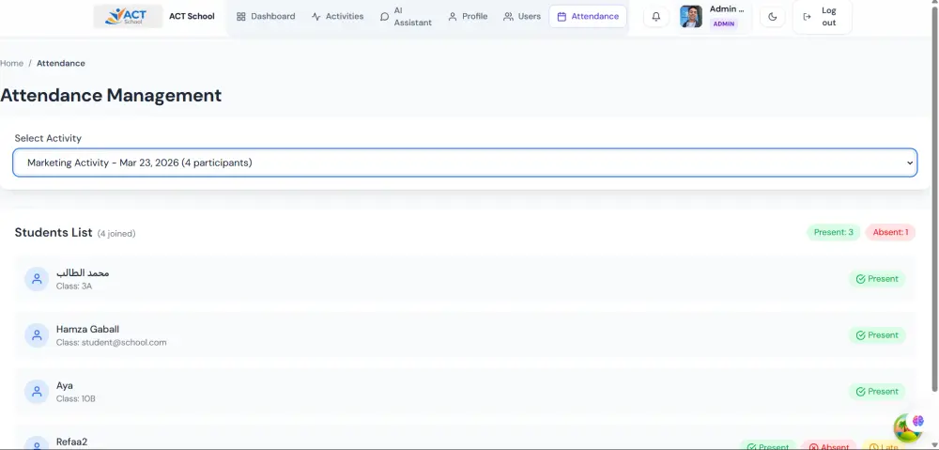This screenshot has height=450, width=939.
Task: Click the Present status for Hamza Gaball
Action: point(877,335)
